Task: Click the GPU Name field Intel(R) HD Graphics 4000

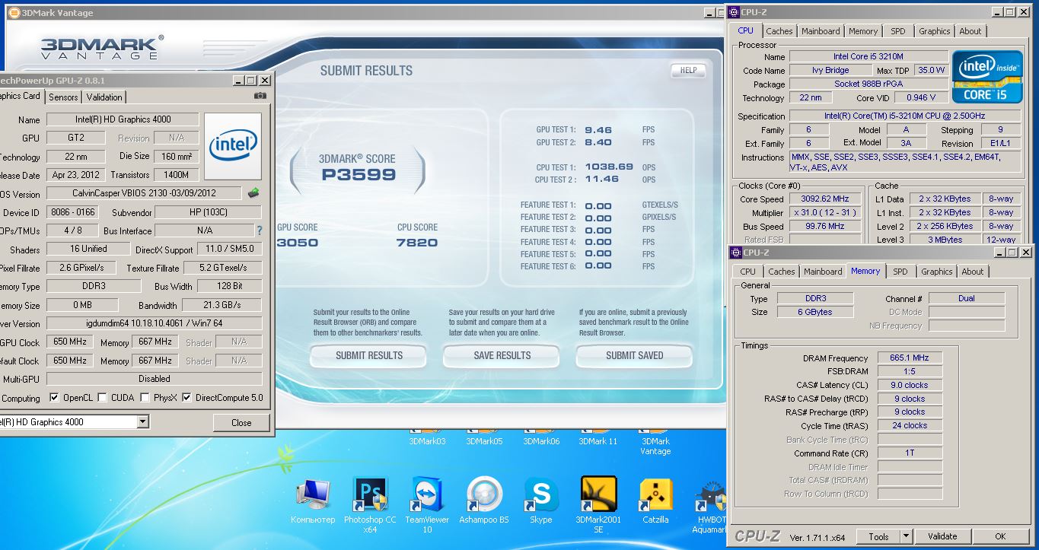Action: 123,119
